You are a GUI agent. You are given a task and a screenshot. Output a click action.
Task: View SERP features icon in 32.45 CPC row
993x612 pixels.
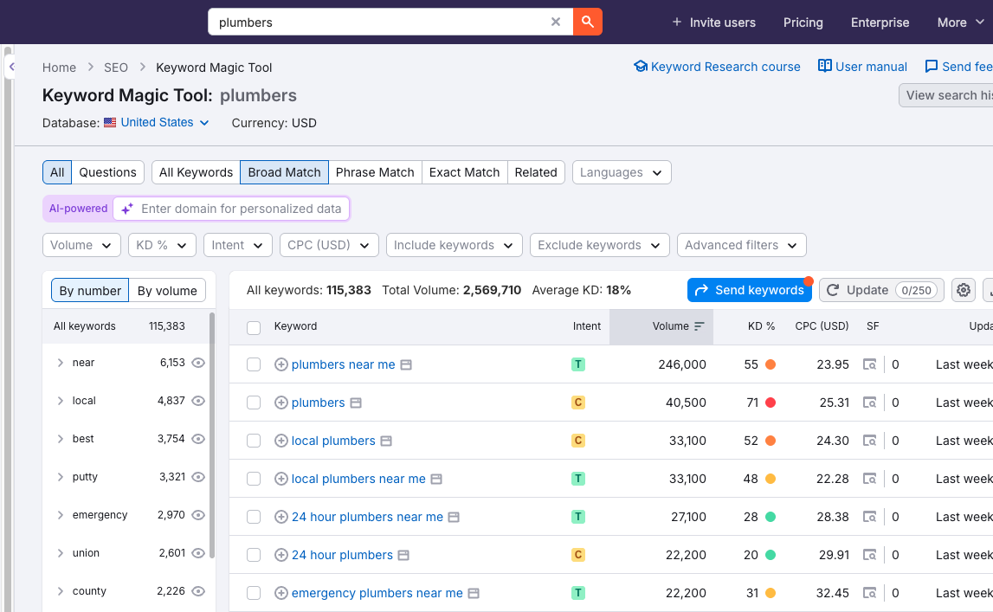tap(869, 593)
